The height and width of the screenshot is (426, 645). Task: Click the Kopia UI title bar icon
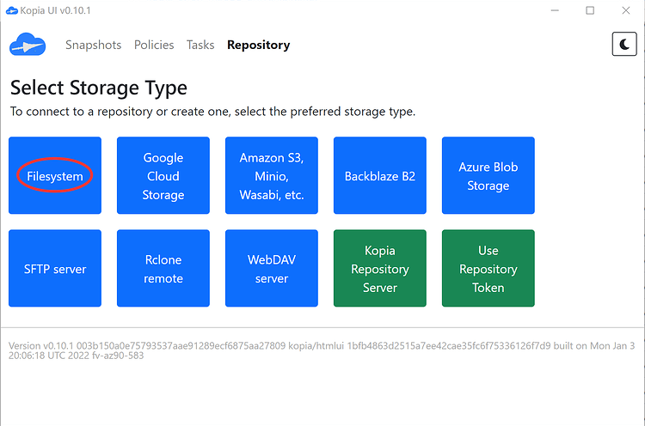pyautogui.click(x=11, y=10)
